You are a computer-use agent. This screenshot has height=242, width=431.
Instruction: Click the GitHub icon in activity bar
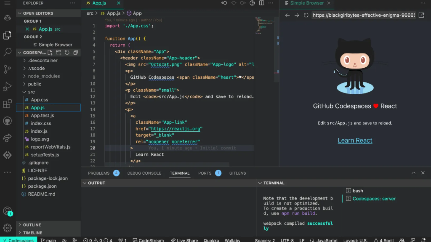click(7, 121)
